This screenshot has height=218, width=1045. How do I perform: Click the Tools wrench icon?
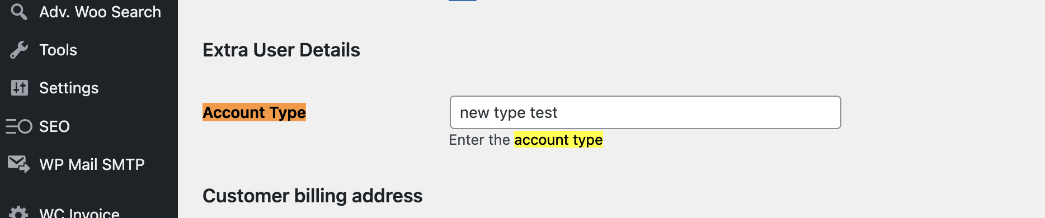(19, 50)
